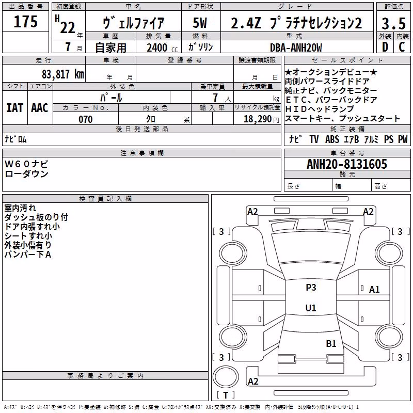
Task: Select the registration year H22
Action: (66, 24)
